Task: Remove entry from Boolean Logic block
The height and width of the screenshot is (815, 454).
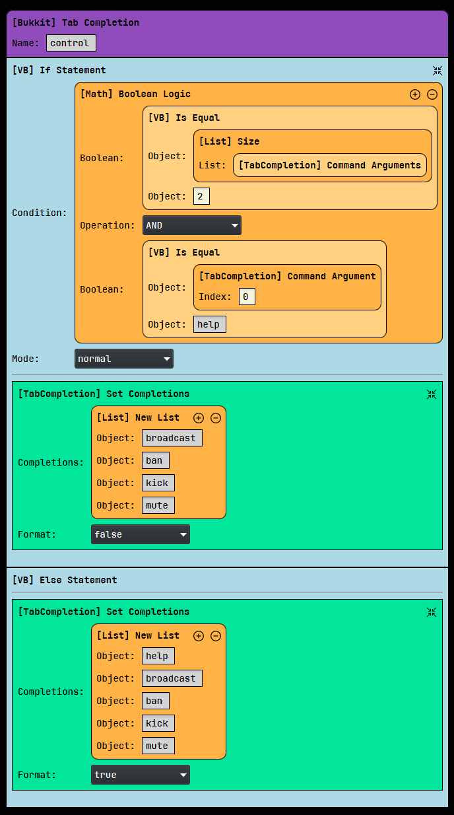Action: pos(432,94)
